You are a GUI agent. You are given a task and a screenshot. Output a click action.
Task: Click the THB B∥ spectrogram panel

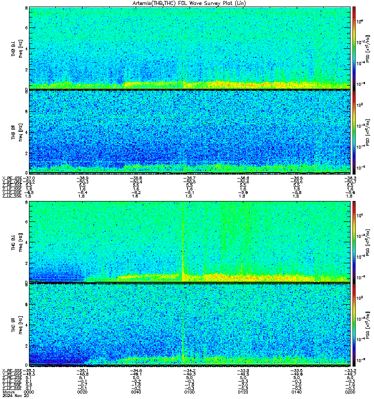pos(189,132)
